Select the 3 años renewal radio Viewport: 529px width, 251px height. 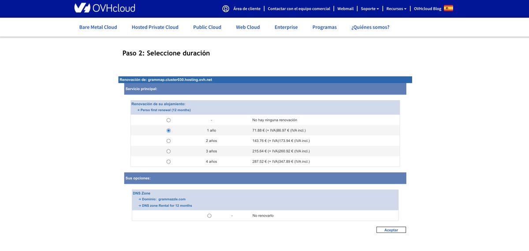168,151
